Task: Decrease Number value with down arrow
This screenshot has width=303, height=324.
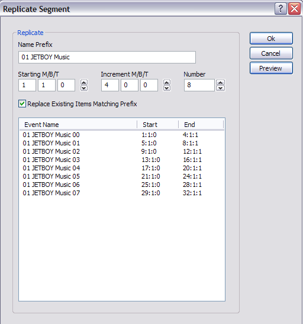Action: pyautogui.click(x=220, y=88)
